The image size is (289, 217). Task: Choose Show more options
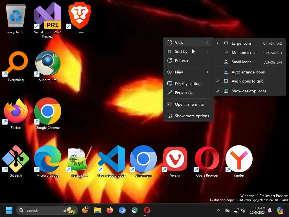click(x=188, y=116)
